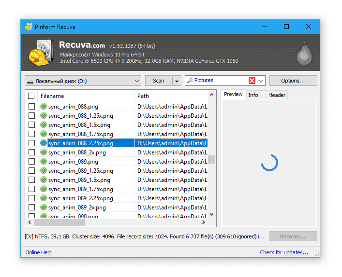
Task: Click green status dot for sync_anim_089_2x.png
Action: 44,207
